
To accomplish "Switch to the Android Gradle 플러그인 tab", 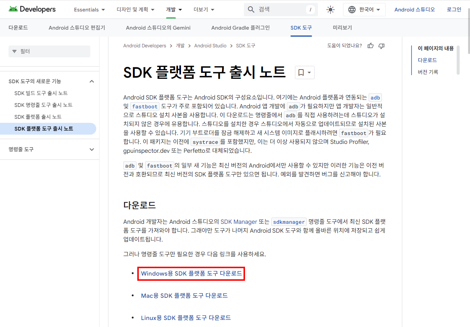I will click(x=241, y=28).
